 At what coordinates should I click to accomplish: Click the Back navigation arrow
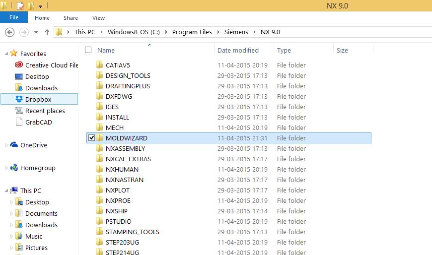point(9,32)
